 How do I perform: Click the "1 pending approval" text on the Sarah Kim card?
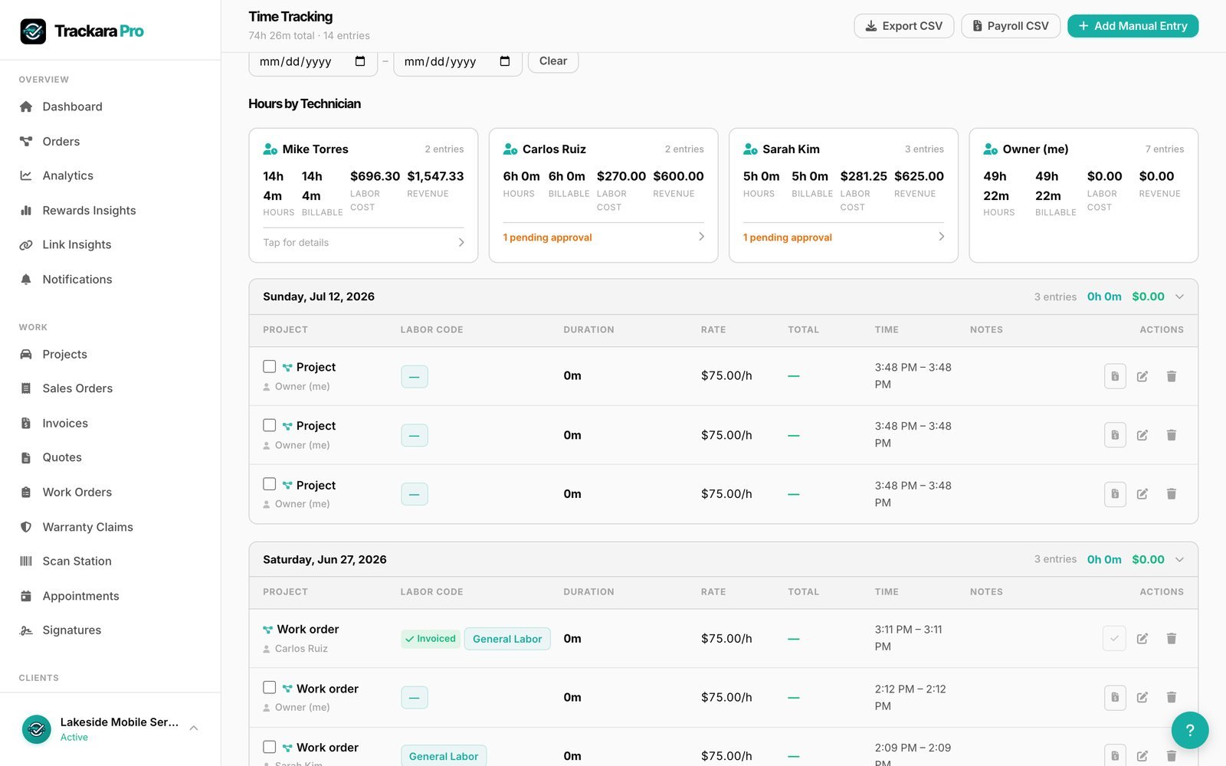tap(787, 237)
